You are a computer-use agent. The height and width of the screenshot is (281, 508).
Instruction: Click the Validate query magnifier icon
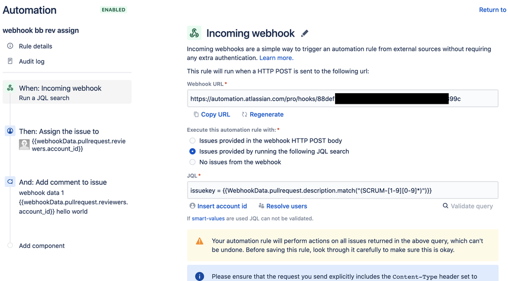coord(445,206)
